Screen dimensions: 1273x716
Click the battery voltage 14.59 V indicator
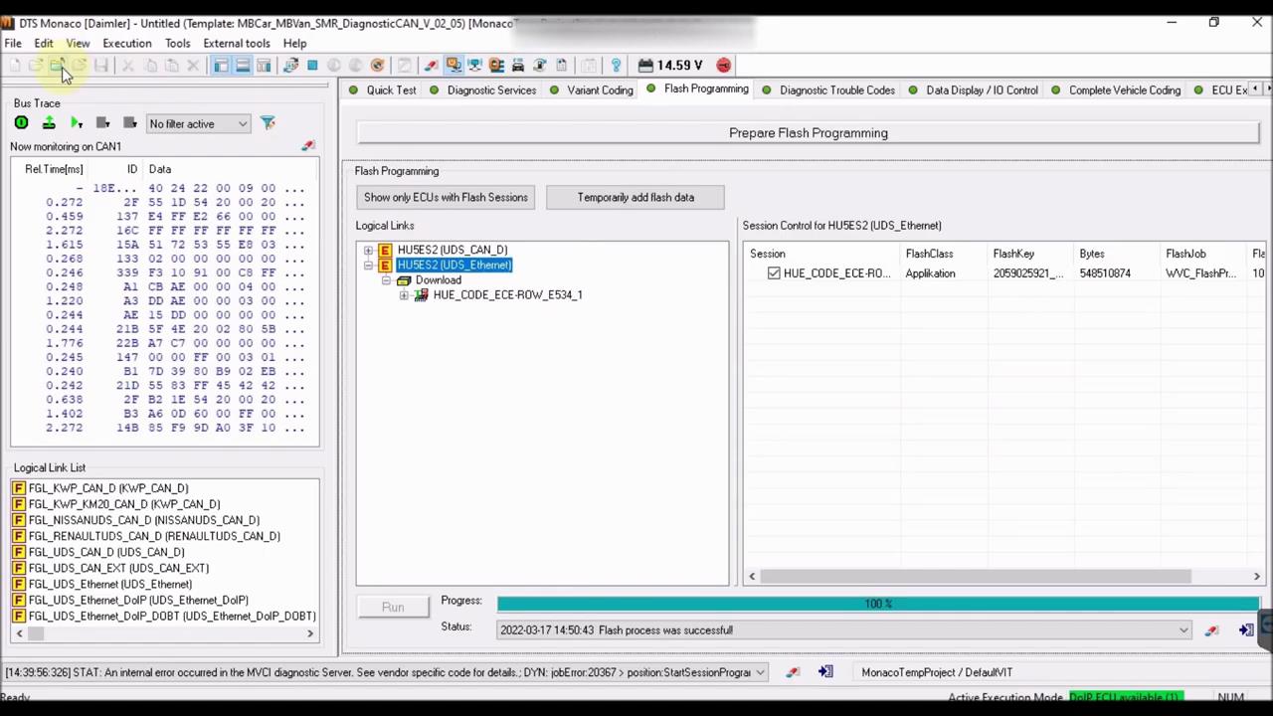coord(671,66)
